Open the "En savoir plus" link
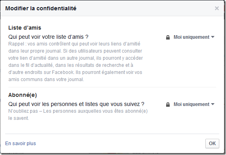Viewport: 226px width, 155px height. coord(21,144)
